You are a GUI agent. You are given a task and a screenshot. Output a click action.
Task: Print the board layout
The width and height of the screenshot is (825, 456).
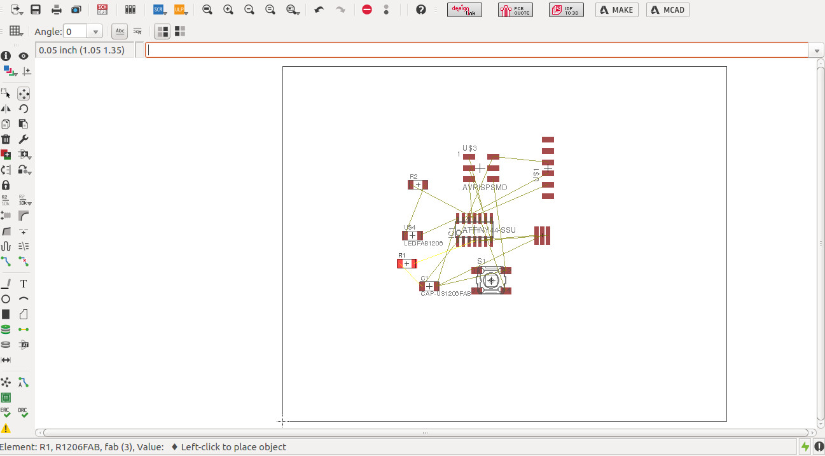[57, 10]
